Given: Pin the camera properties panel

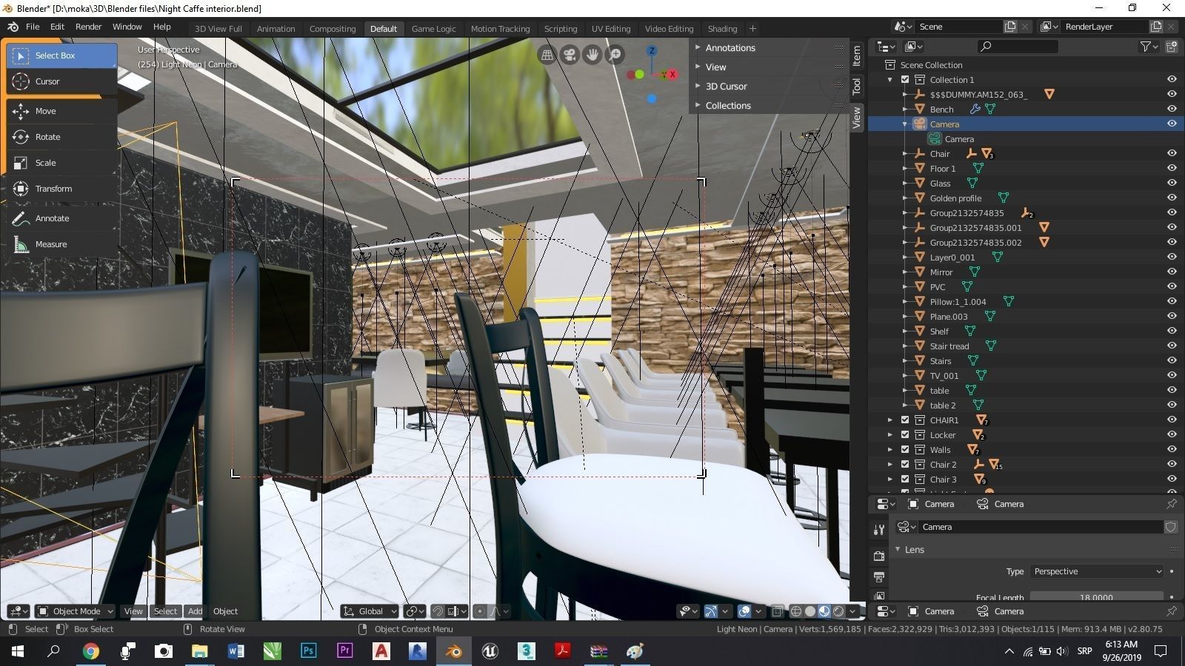Looking at the screenshot, I should click(x=1172, y=504).
